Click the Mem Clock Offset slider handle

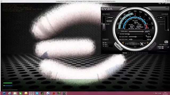pos(131,39)
